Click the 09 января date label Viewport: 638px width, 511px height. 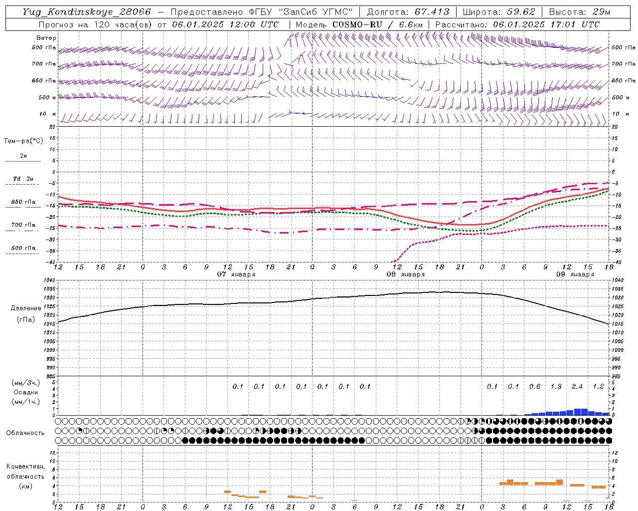[x=575, y=274]
